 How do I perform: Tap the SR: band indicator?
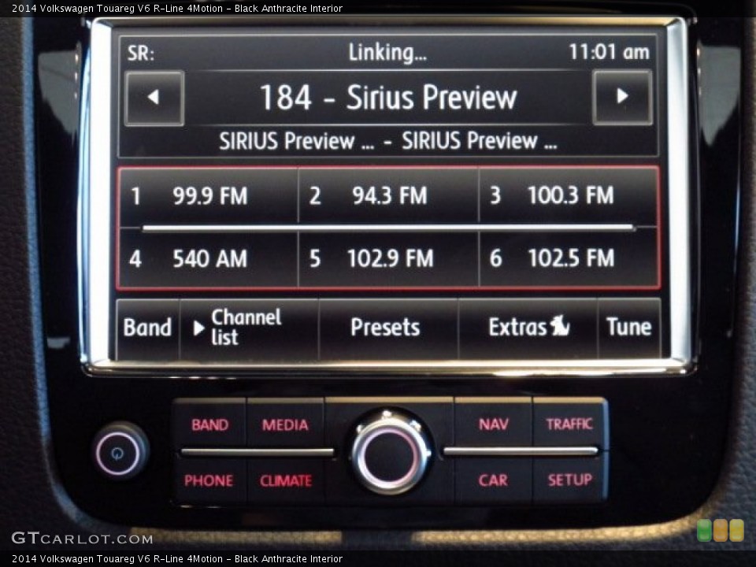[141, 53]
